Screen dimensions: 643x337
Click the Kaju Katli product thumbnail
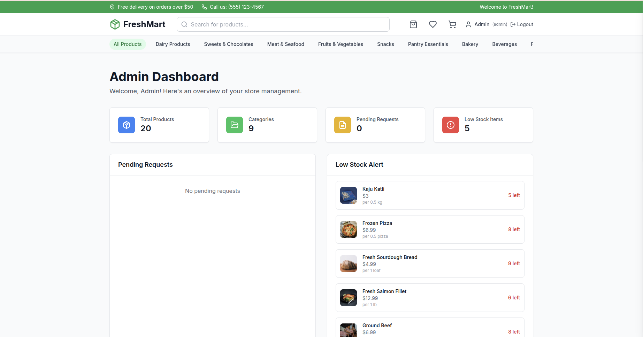[349, 195]
